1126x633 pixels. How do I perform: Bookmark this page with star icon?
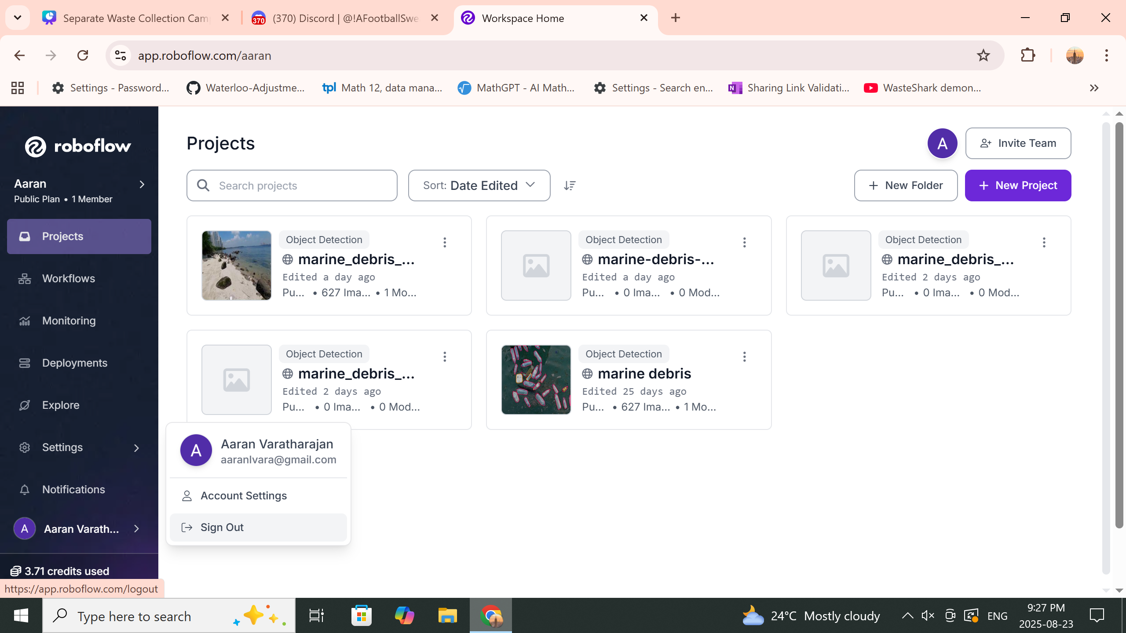coord(983,55)
